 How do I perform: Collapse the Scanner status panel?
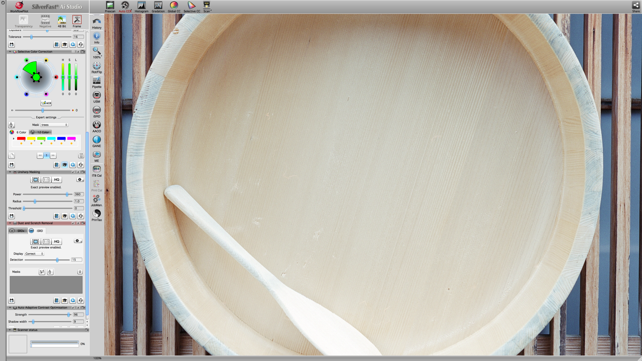tap(10, 330)
